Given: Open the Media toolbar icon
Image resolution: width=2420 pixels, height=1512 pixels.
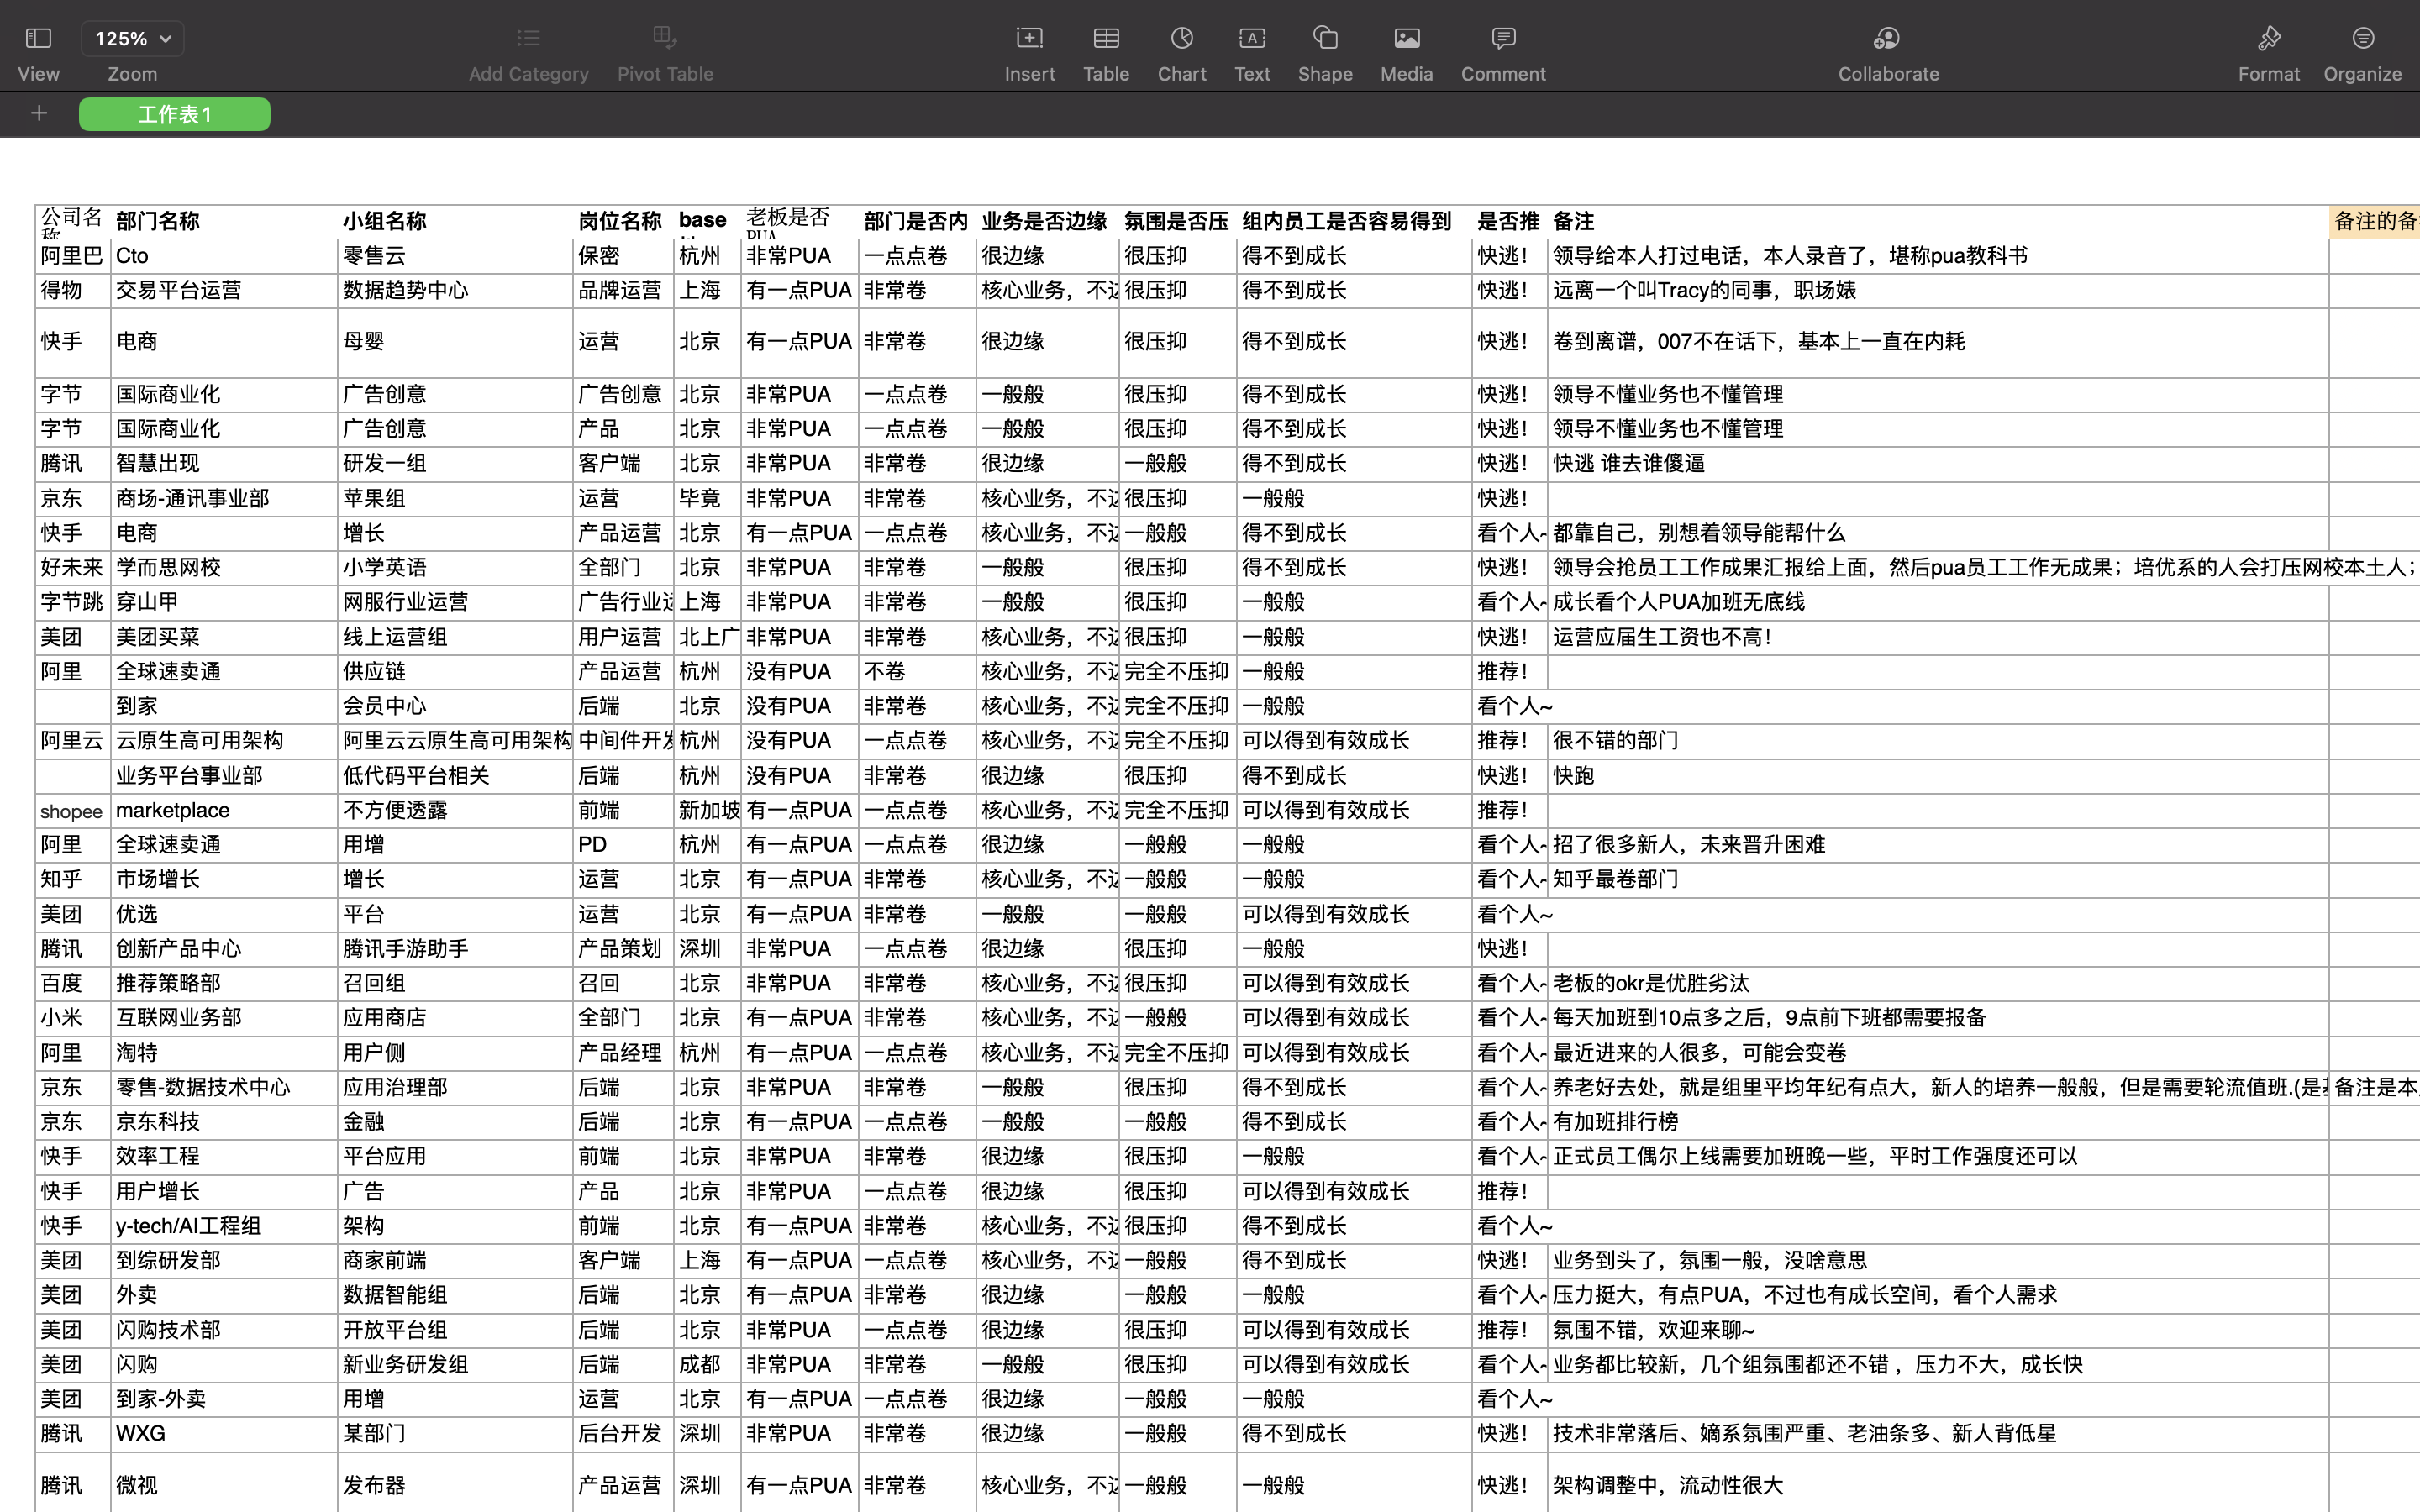Looking at the screenshot, I should pos(1406,39).
